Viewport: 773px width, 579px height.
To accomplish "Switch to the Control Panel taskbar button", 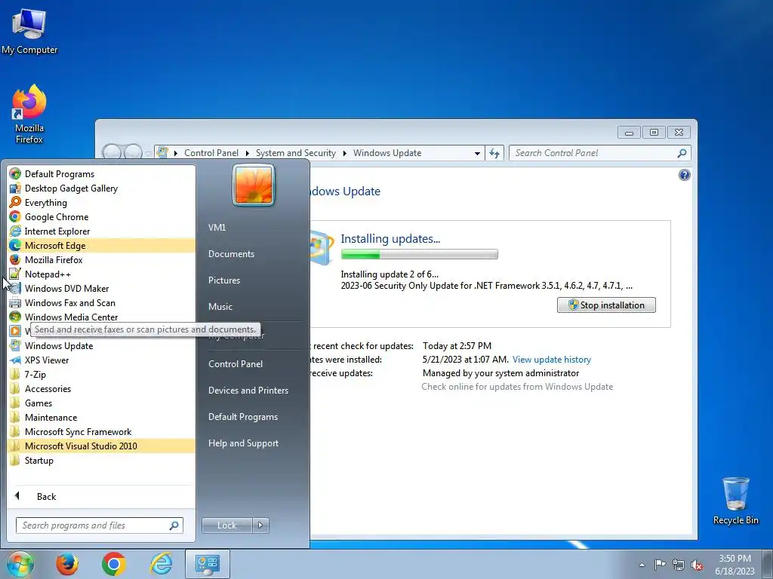I will (x=208, y=564).
